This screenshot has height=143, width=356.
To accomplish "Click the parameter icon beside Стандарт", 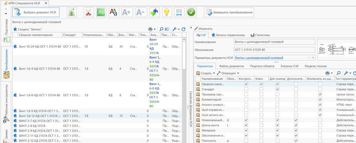I will [198, 89].
